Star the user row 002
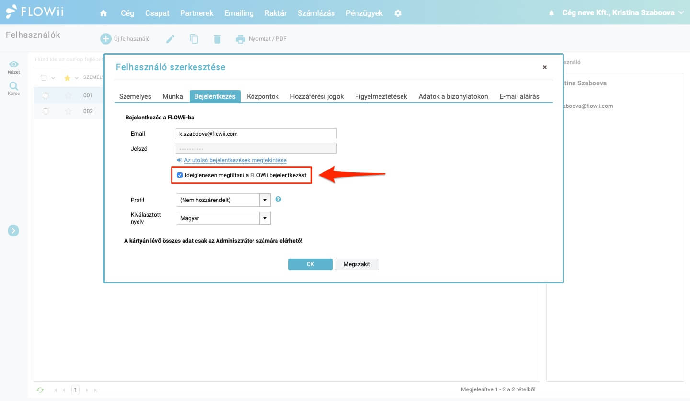The height and width of the screenshot is (401, 690). click(69, 111)
